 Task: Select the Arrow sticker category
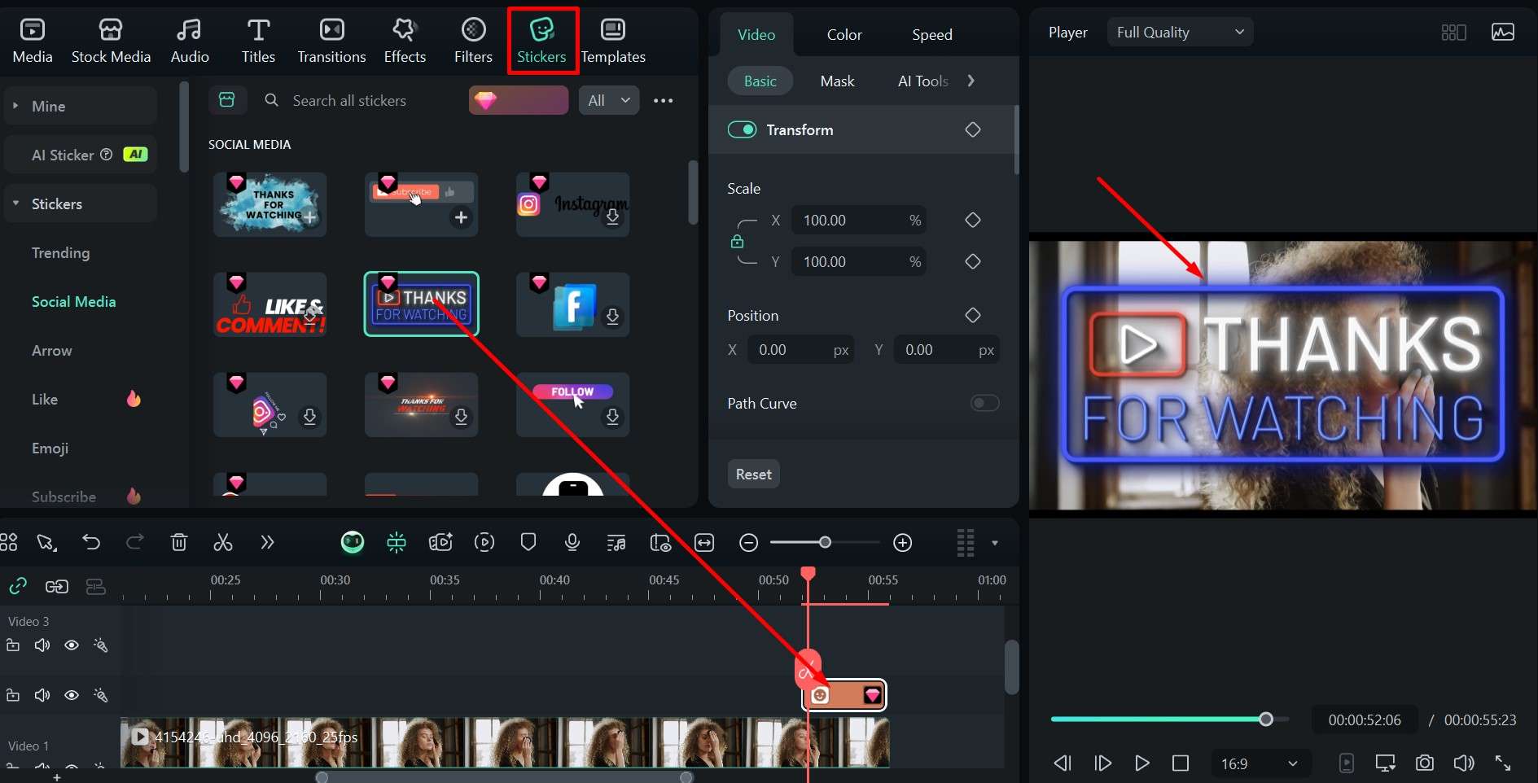pos(51,351)
